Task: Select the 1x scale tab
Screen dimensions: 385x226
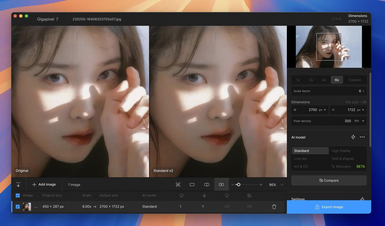Action: point(298,80)
